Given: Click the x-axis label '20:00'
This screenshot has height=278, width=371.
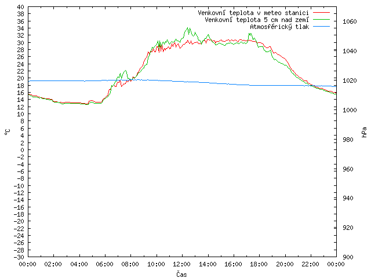Looking at the screenshot, I should 285,264.
